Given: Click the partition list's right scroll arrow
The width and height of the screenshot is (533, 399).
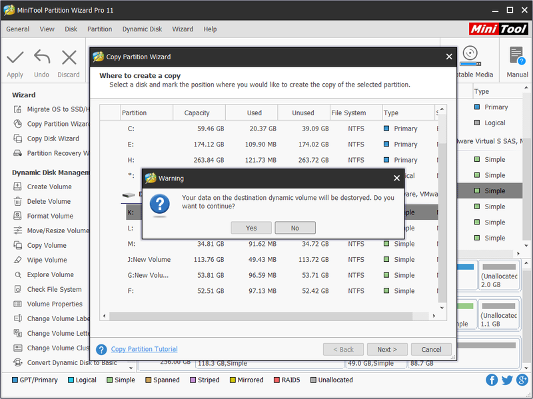Looking at the screenshot, I should pyautogui.click(x=434, y=316).
